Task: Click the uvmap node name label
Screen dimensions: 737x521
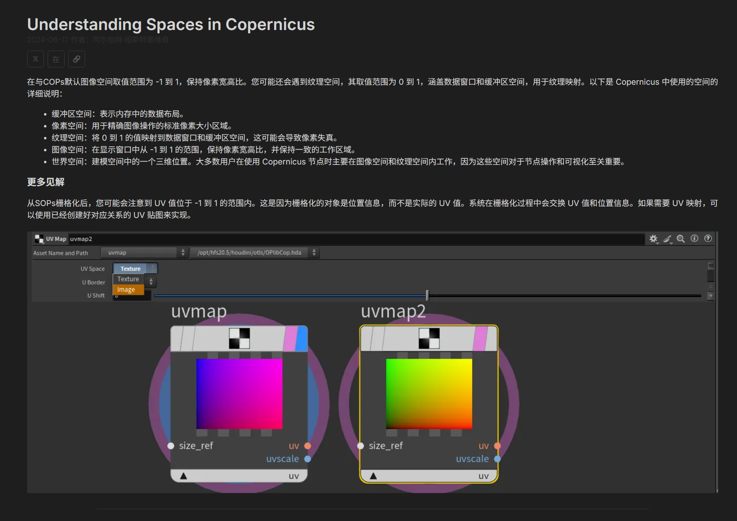Action: click(x=199, y=312)
